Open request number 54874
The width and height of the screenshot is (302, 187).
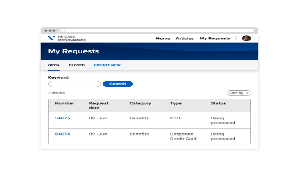62,134
